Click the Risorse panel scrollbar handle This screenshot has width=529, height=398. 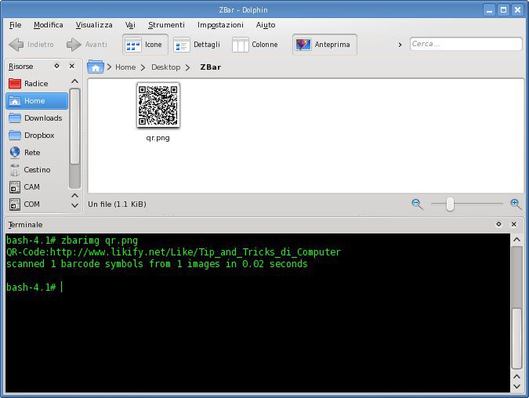click(x=75, y=126)
